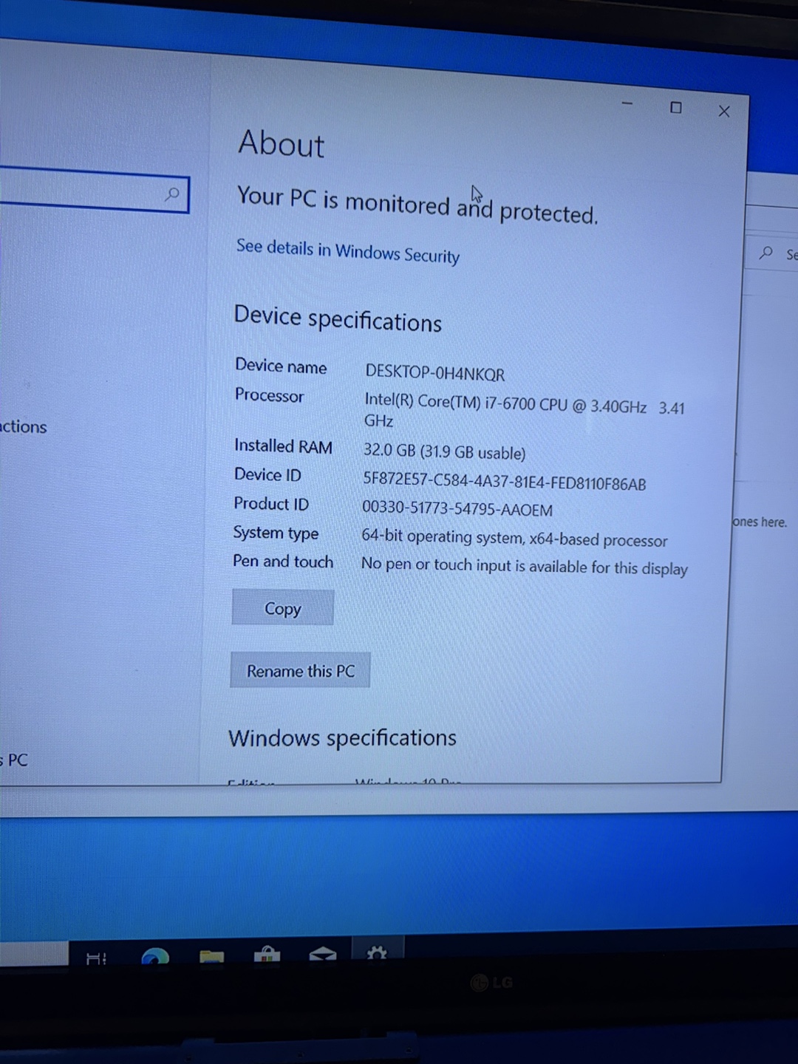The width and height of the screenshot is (798, 1064).
Task: Click the Device specifications heading
Action: (x=338, y=319)
